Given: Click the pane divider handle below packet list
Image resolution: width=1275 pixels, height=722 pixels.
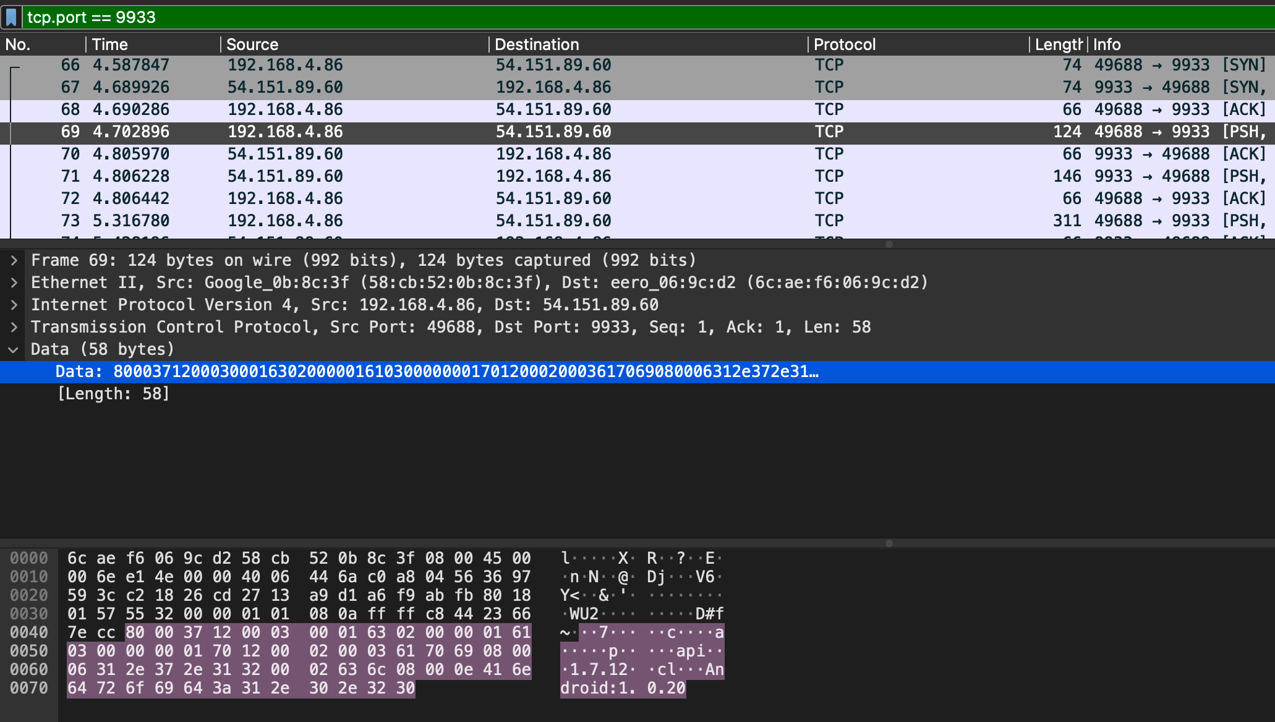Looking at the screenshot, I should pos(889,244).
